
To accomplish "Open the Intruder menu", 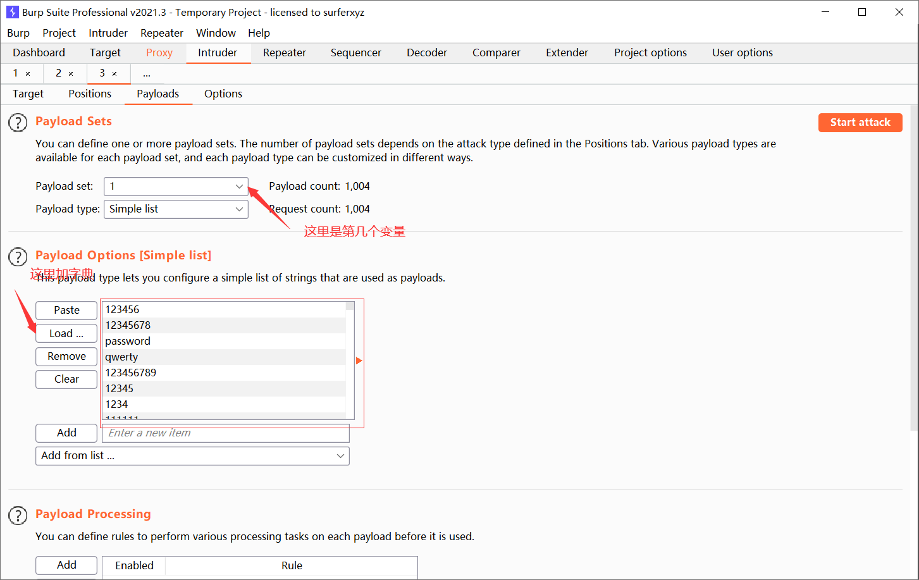I will [x=108, y=33].
